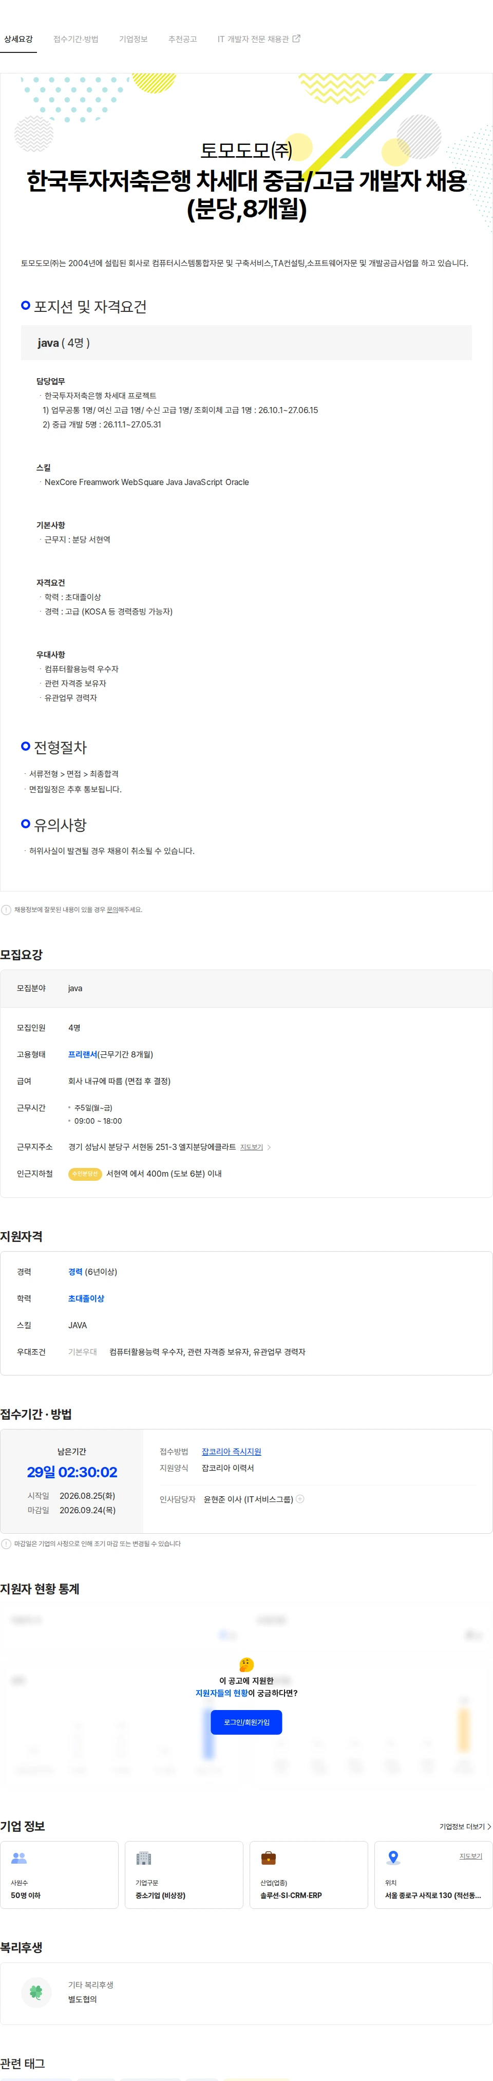Click the info icon beside 마감일 notice

click(x=7, y=1544)
